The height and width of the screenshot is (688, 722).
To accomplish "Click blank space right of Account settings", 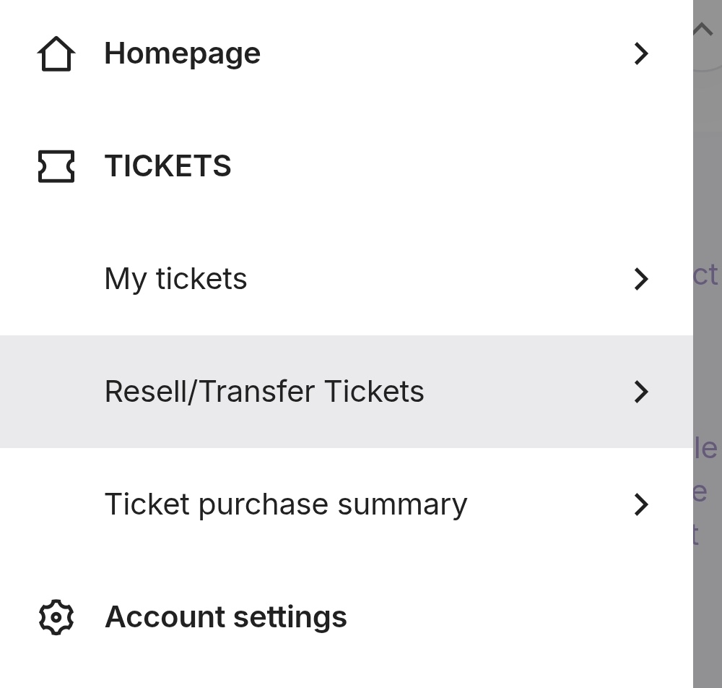I will tap(505, 617).
